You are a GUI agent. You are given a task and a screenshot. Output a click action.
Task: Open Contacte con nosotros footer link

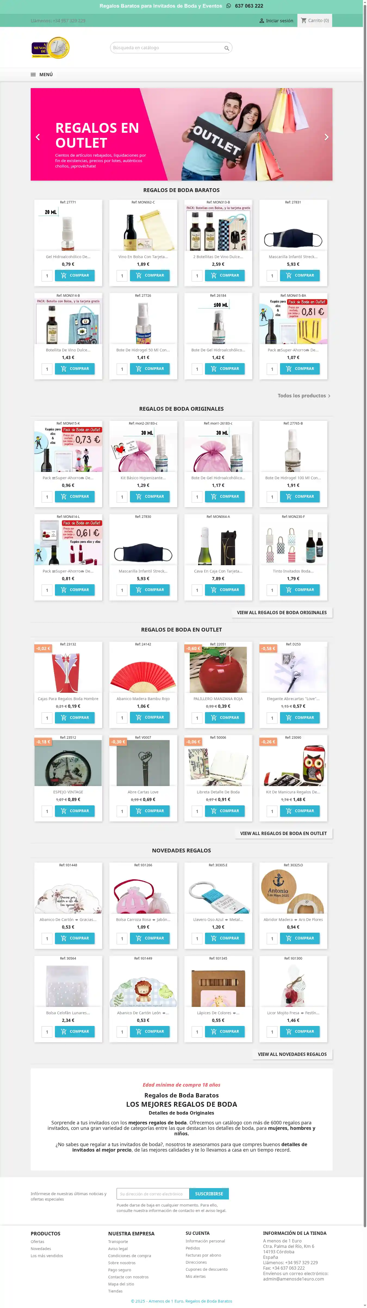(x=128, y=1277)
